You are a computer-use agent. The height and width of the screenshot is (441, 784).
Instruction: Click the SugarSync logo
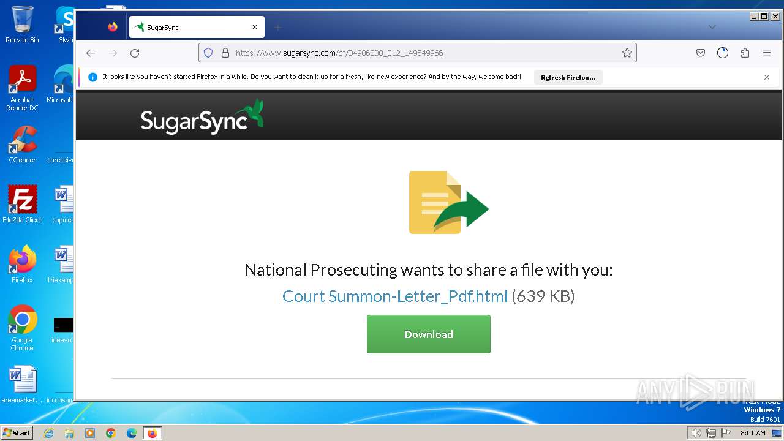[x=202, y=116]
